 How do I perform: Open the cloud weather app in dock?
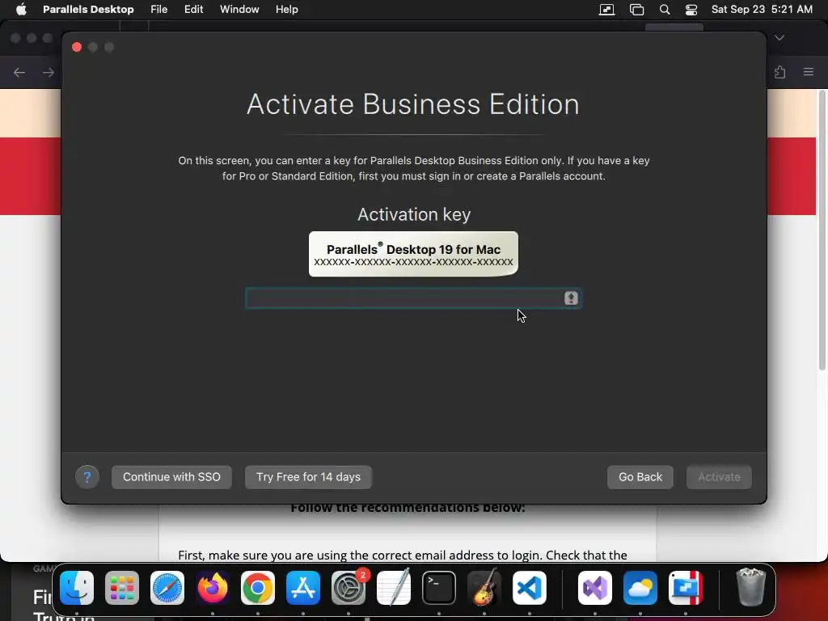point(640,588)
